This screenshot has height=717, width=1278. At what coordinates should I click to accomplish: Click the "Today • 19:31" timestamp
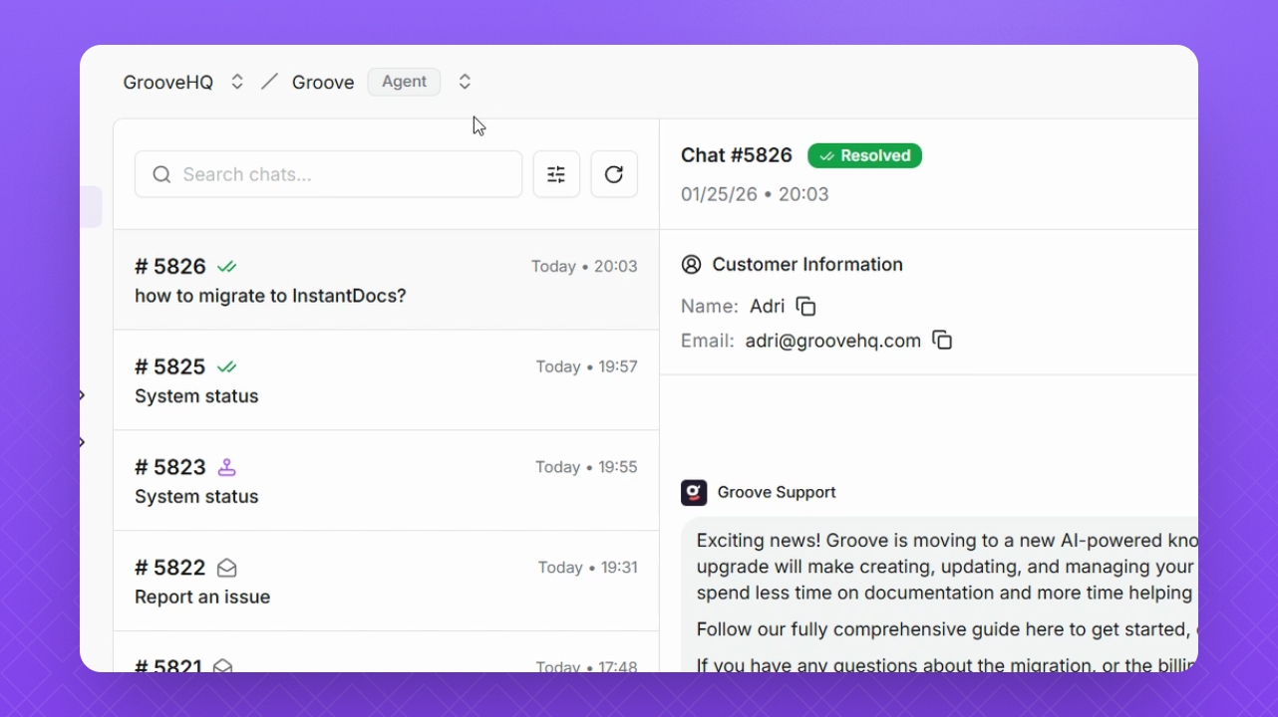point(588,568)
